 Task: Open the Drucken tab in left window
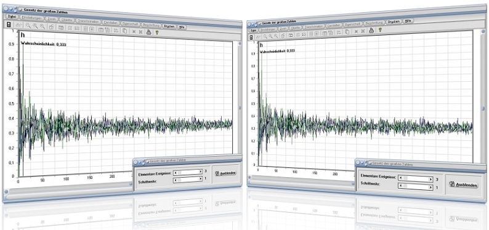[x=169, y=26]
